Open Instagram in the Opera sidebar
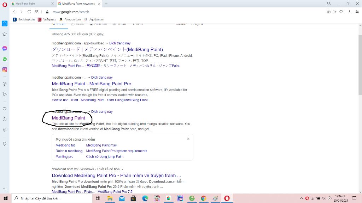The height and width of the screenshot is (203, 362). [x=5, y=69]
